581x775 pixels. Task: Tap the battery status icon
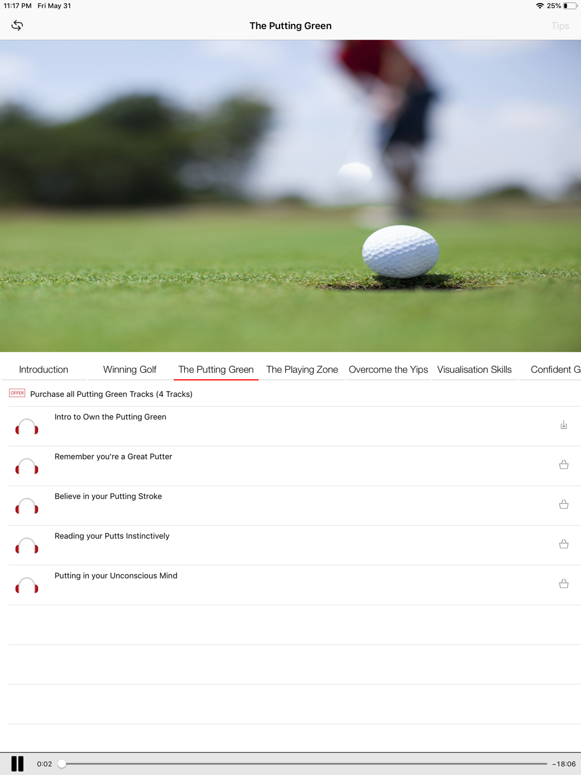[570, 6]
